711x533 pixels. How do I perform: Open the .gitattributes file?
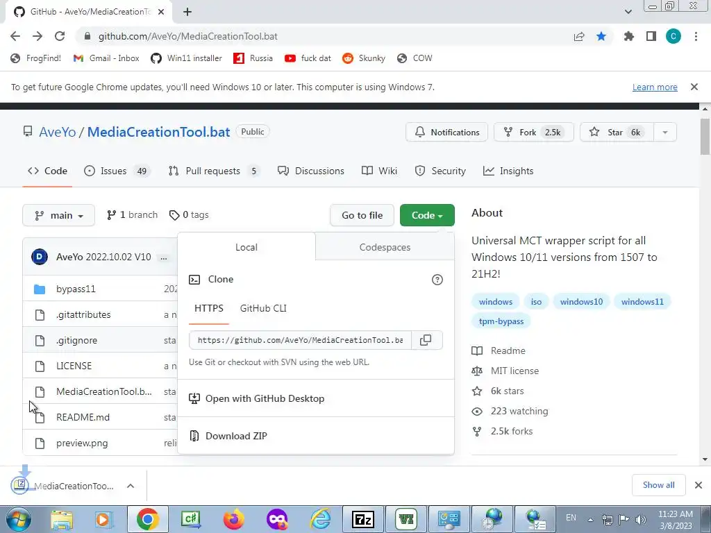coord(83,314)
